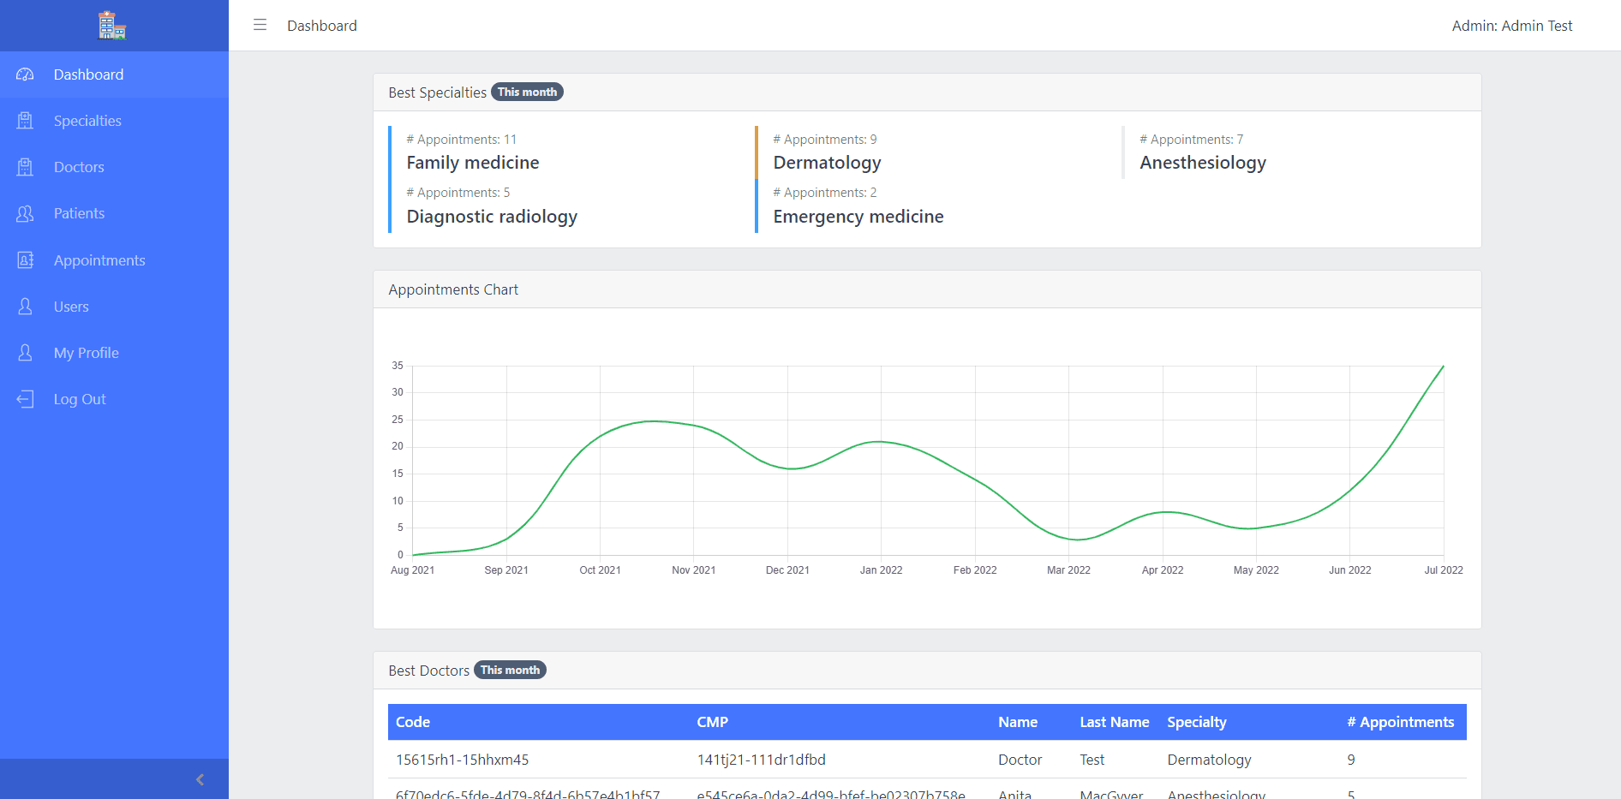
Task: Toggle sidebar with hamburger menu icon
Action: [x=260, y=25]
